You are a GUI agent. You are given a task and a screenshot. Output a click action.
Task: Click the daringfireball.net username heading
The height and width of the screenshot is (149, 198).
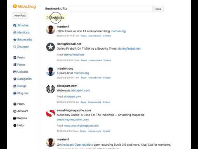(69, 44)
